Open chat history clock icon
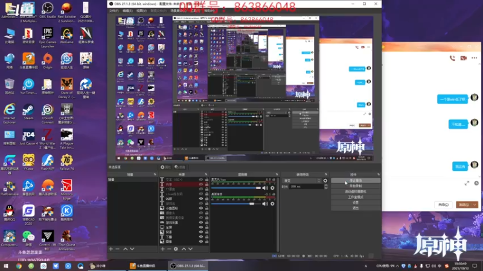 (x=476, y=183)
